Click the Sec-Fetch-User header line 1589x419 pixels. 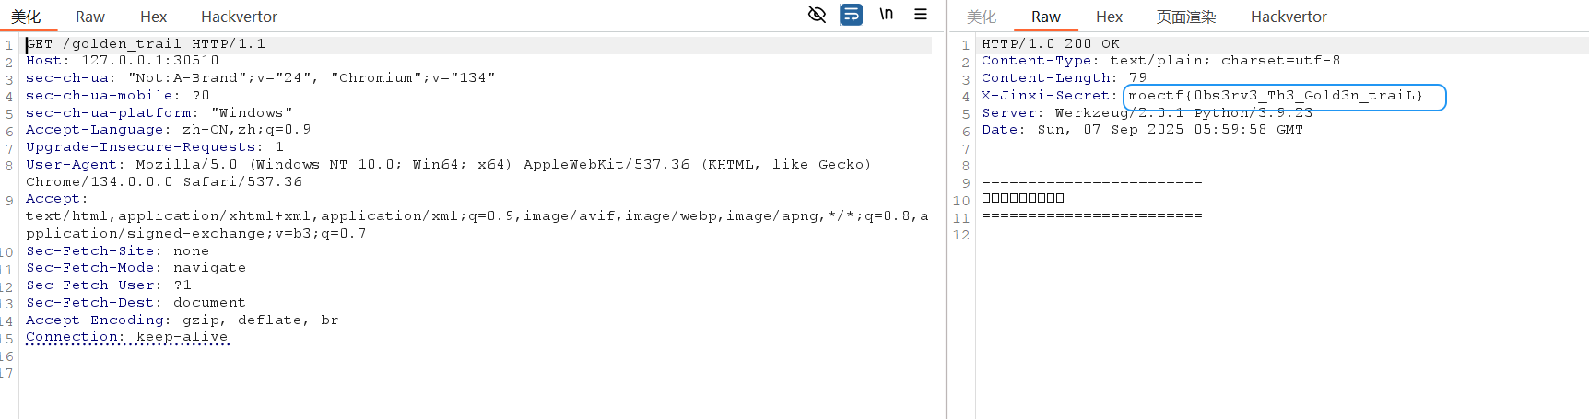point(109,285)
